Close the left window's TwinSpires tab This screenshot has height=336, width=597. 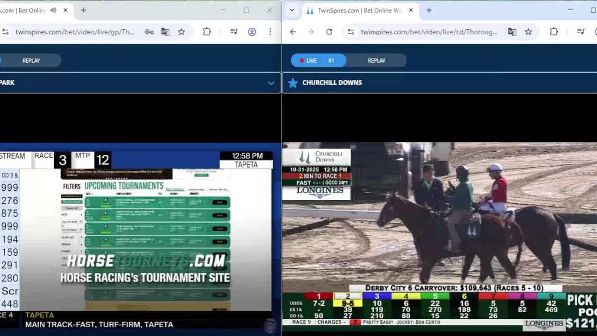click(x=65, y=10)
